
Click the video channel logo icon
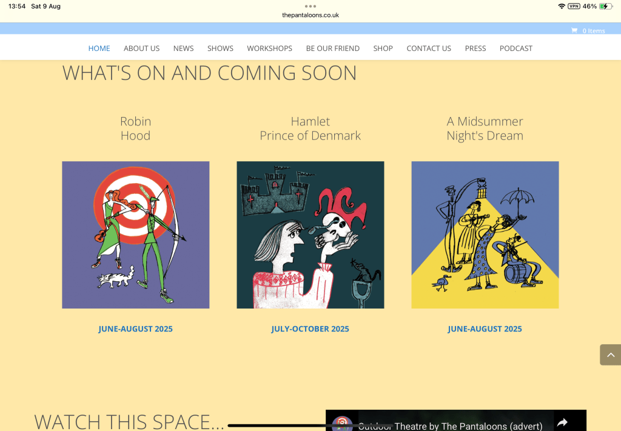click(x=343, y=423)
